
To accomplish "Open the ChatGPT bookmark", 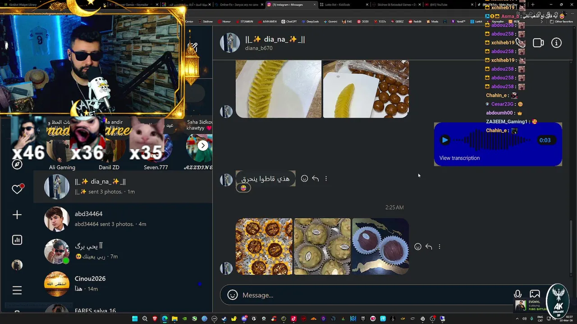I will pyautogui.click(x=289, y=22).
